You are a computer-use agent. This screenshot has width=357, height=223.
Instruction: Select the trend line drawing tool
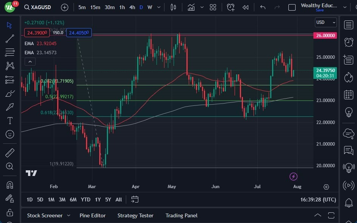pos(10,38)
